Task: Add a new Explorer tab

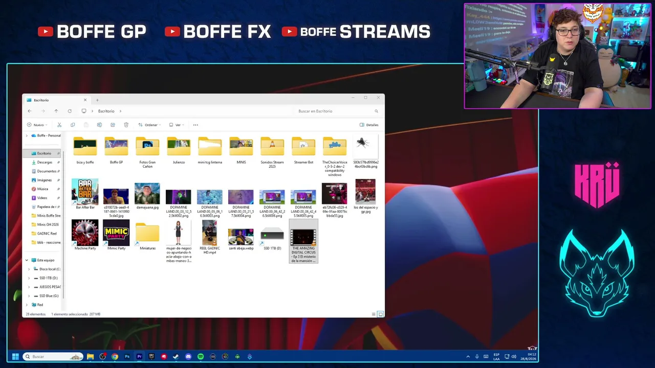Action: pyautogui.click(x=97, y=100)
